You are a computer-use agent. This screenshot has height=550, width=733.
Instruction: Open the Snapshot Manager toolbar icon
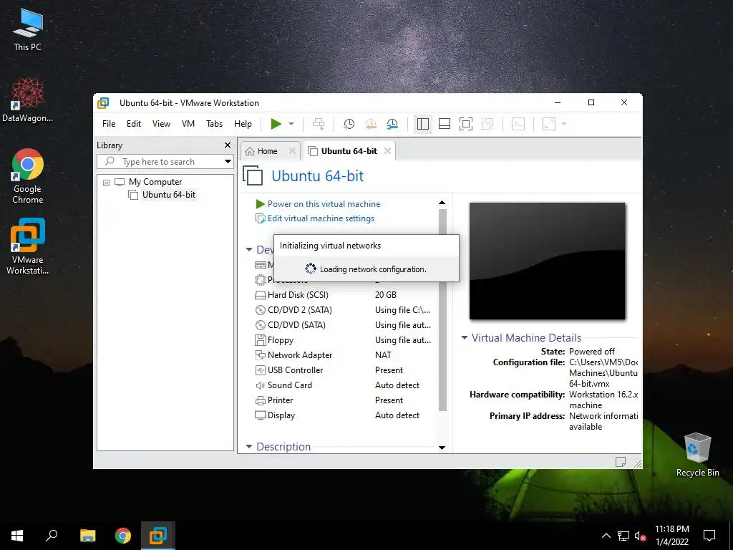(392, 124)
